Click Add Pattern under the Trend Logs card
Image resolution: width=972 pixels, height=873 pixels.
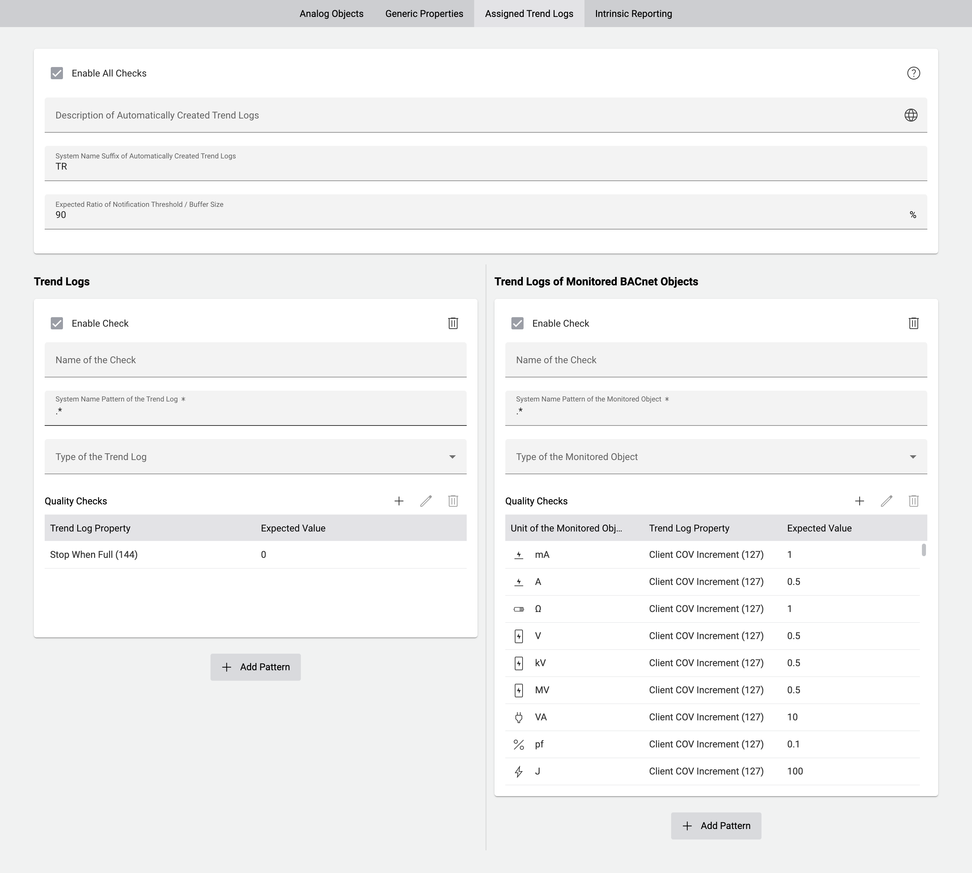[x=255, y=667]
